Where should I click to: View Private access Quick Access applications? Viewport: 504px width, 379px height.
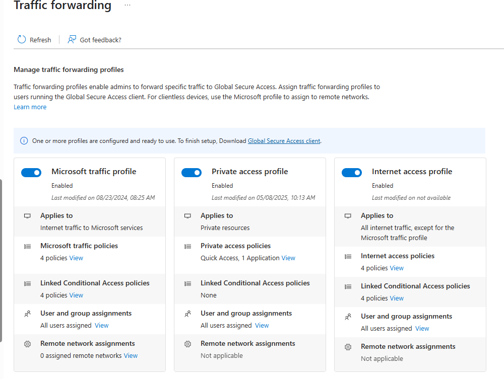(x=288, y=258)
